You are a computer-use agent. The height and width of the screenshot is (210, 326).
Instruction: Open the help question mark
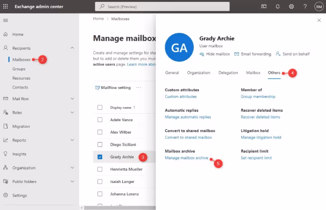[305, 7]
